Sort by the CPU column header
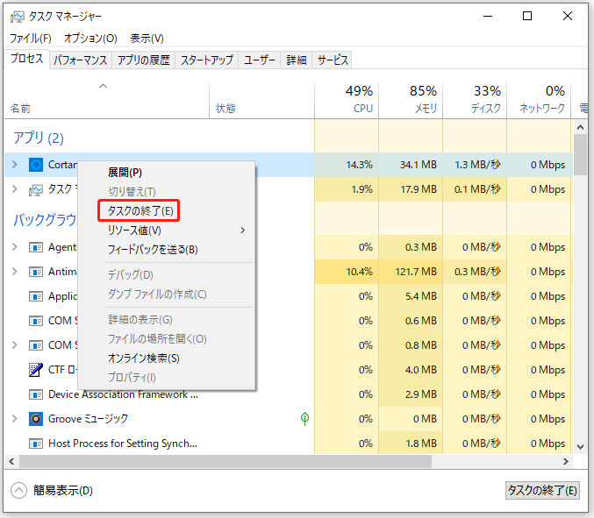 click(347, 100)
